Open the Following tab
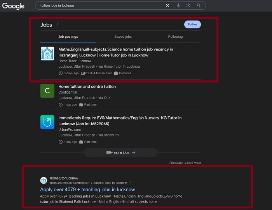The width and height of the screenshot is (272, 210). click(175, 37)
